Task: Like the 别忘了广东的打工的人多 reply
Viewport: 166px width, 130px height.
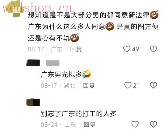Action: (x=135, y=124)
